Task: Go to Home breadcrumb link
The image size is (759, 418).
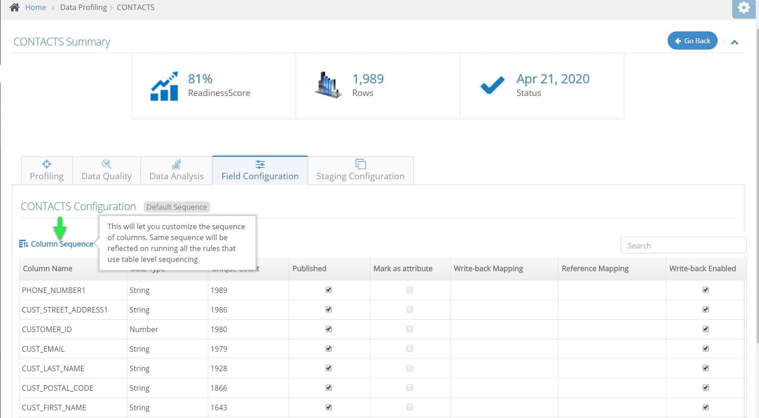Action: pyautogui.click(x=35, y=7)
